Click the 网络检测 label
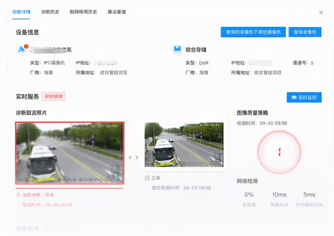The height and width of the screenshot is (236, 334). coord(247,181)
